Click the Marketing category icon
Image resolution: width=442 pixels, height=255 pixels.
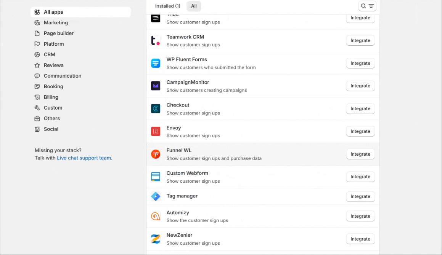tap(37, 23)
